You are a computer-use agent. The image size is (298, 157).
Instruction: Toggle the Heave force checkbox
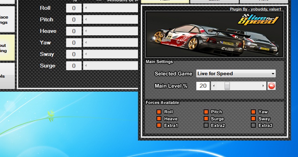coord(159,119)
